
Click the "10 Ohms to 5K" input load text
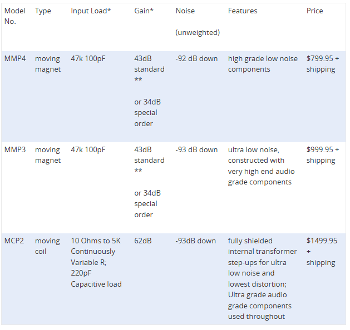click(x=96, y=241)
